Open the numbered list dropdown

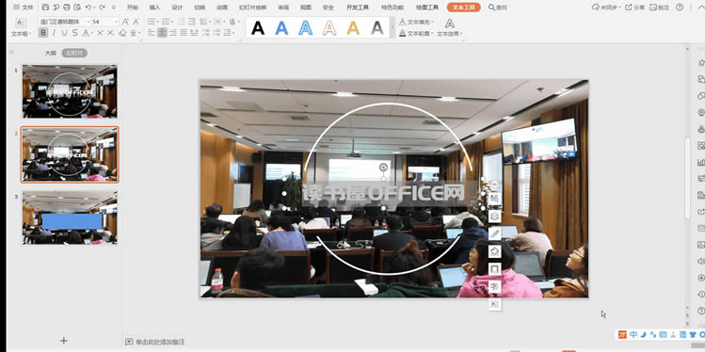coord(168,22)
